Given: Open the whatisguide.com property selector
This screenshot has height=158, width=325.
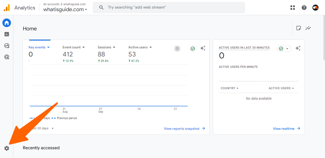Looking at the screenshot, I should pos(65,9).
